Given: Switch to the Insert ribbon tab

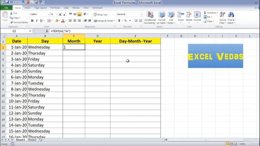Looking at the screenshot, I should pos(28,8).
